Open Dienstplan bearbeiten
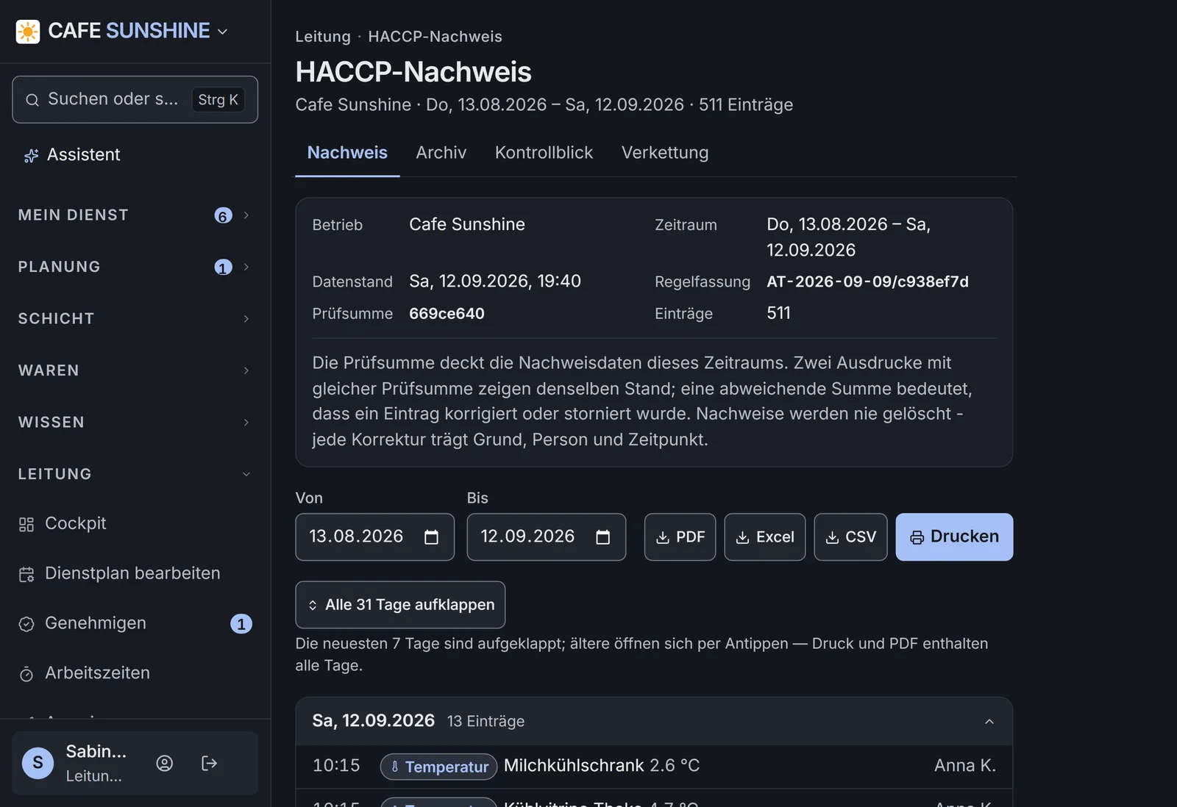 pyautogui.click(x=135, y=573)
